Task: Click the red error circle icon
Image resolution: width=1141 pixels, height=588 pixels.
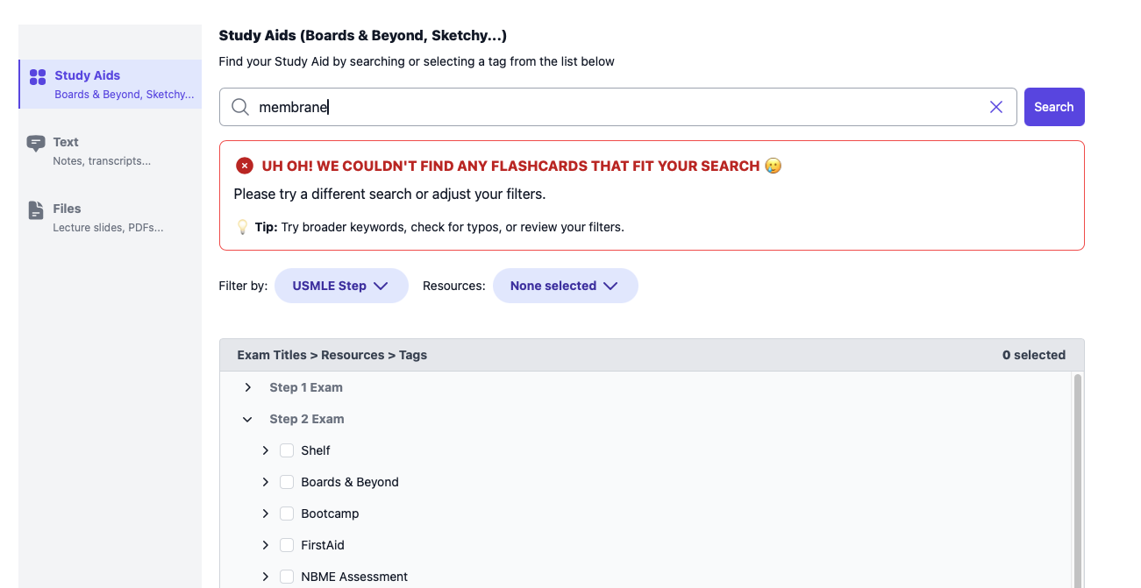Action: point(245,166)
